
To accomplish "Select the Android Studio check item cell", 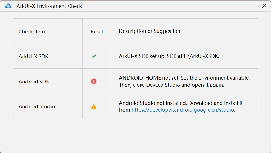I will point(48,106).
